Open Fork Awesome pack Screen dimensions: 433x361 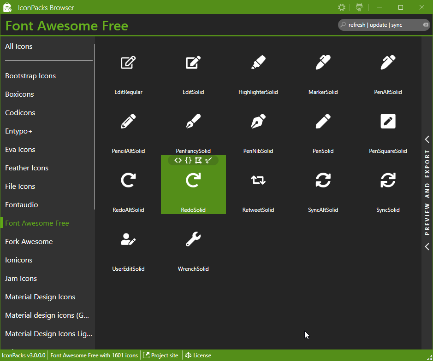pos(29,242)
